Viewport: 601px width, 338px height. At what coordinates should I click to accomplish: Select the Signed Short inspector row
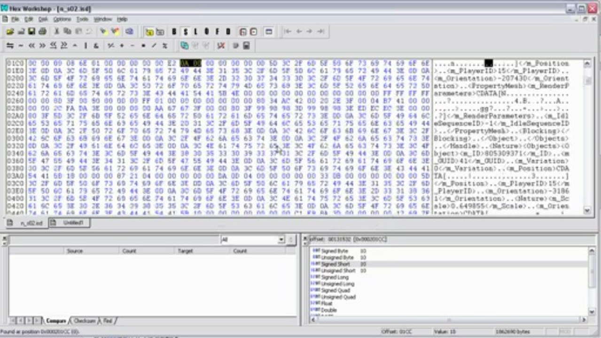pyautogui.click(x=449, y=264)
